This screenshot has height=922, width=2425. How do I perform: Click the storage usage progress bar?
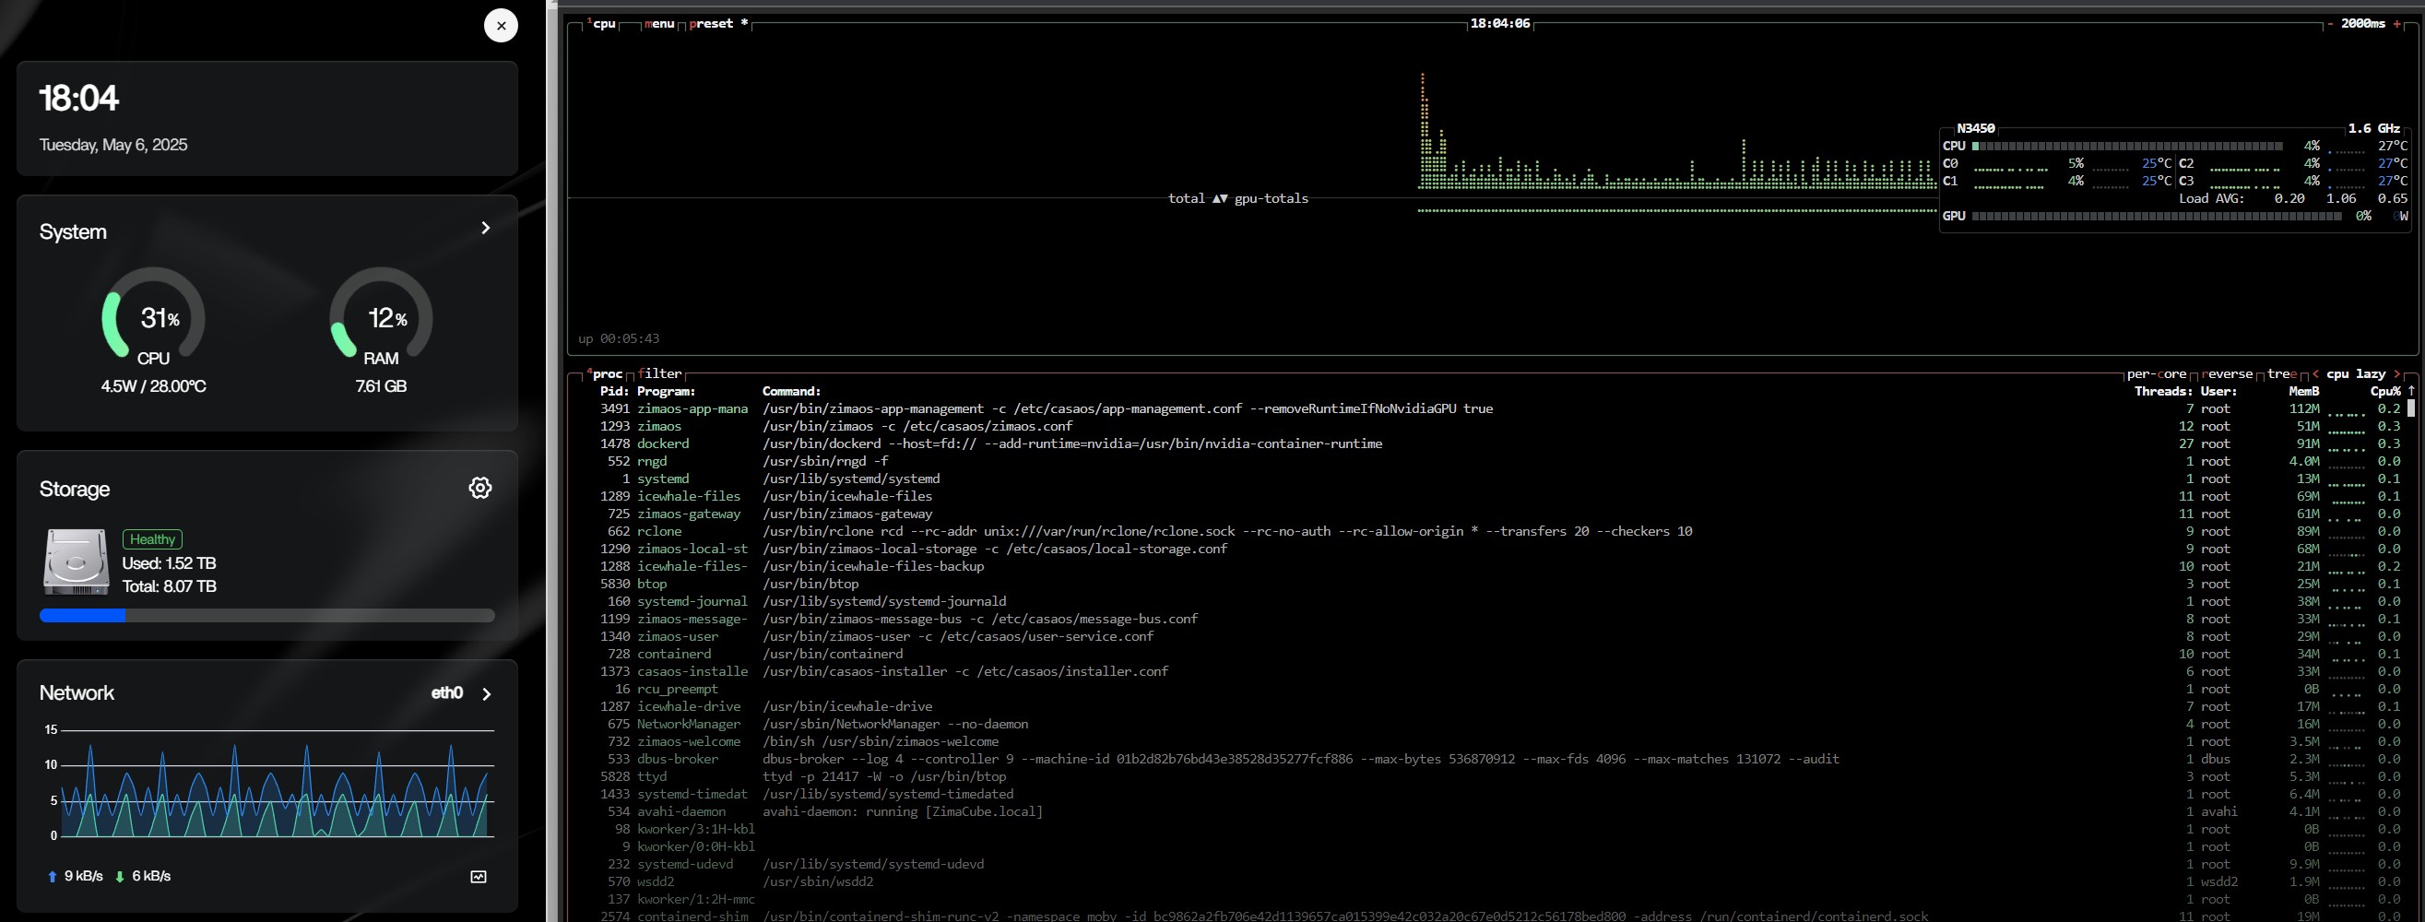tap(267, 616)
